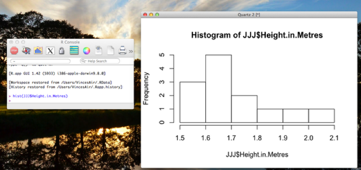The height and width of the screenshot is (170, 361).
Task: Click into the Help Search field
Action: pos(100,61)
